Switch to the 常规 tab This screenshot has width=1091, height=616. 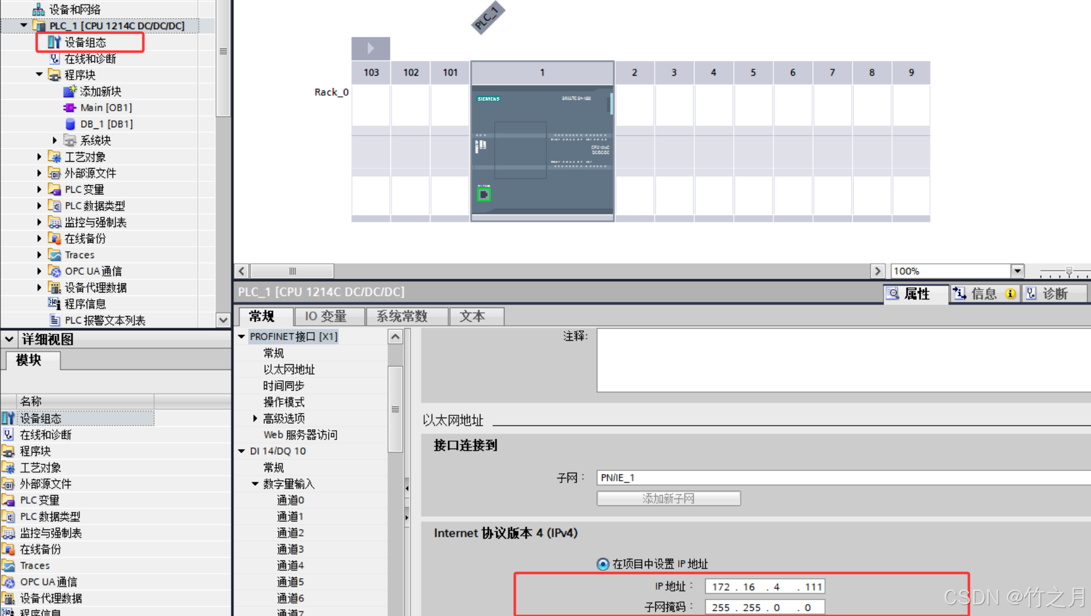263,316
